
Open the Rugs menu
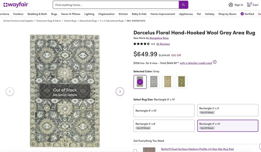pos(54,14)
